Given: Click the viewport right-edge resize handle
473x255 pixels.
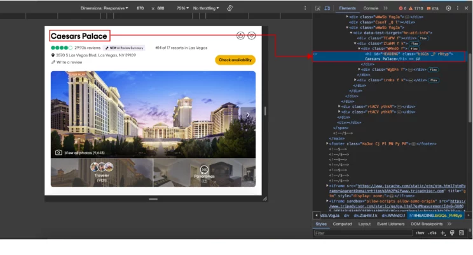Looking at the screenshot, I should (x=265, y=111).
